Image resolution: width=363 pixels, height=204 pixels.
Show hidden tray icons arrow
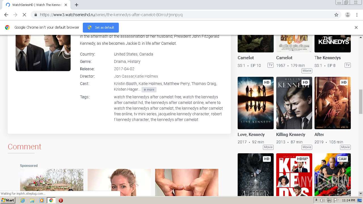(316, 200)
